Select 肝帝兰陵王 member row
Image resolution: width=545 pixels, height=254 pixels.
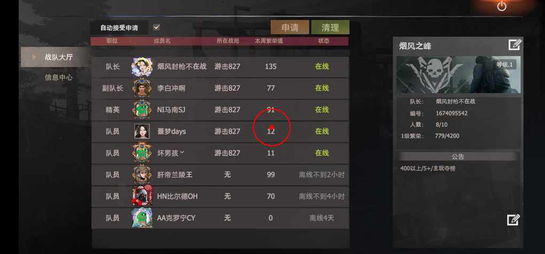pyautogui.click(x=220, y=174)
